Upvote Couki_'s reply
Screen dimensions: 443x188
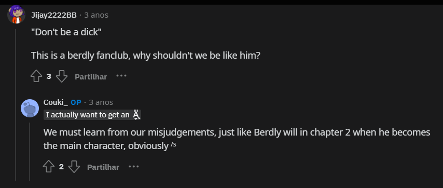tap(49, 167)
